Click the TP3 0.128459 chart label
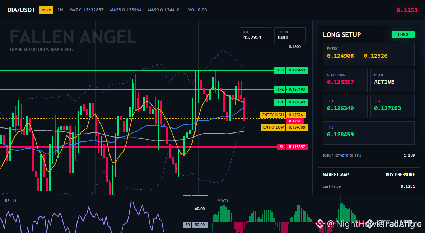This screenshot has width=425, height=233. pyautogui.click(x=291, y=70)
